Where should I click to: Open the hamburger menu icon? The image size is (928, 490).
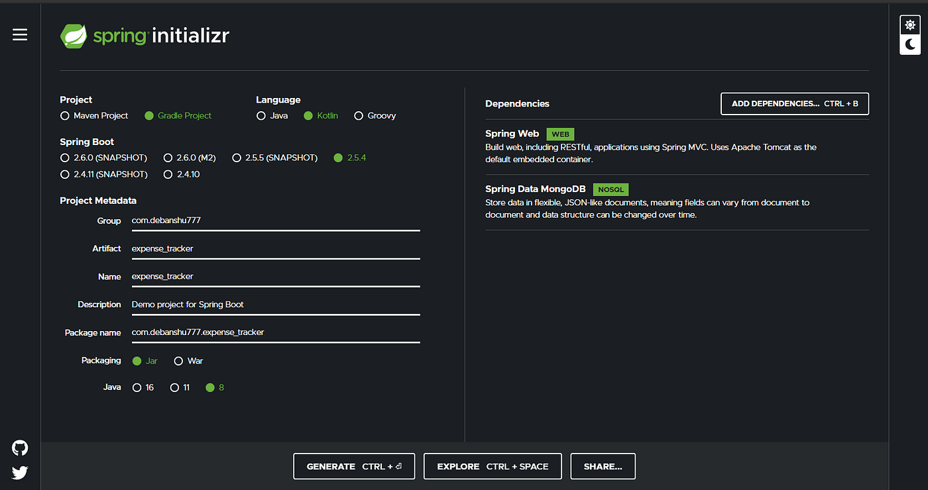(x=20, y=34)
